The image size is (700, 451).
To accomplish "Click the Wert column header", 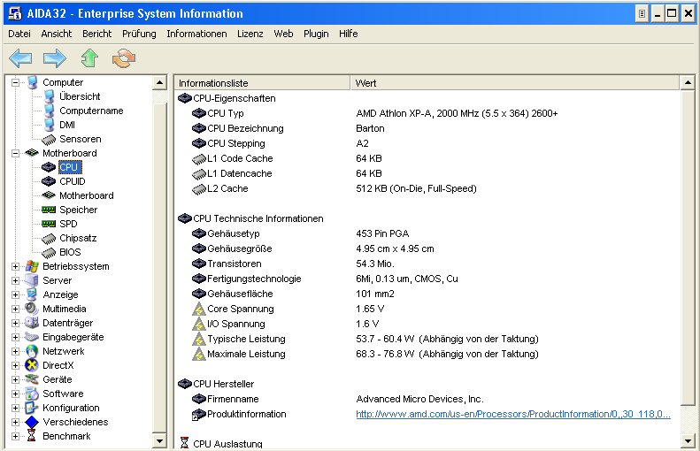I will (x=515, y=83).
